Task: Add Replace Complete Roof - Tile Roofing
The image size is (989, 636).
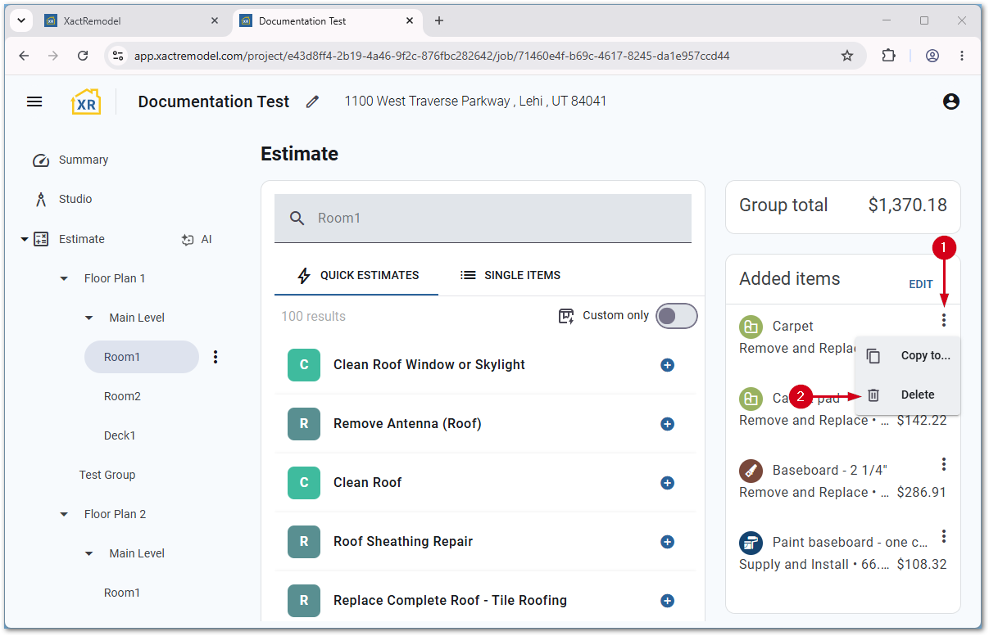Action: 667,601
